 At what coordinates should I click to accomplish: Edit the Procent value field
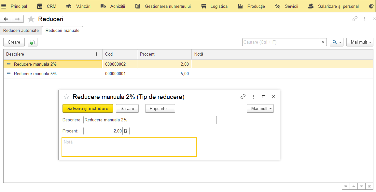click(103, 131)
